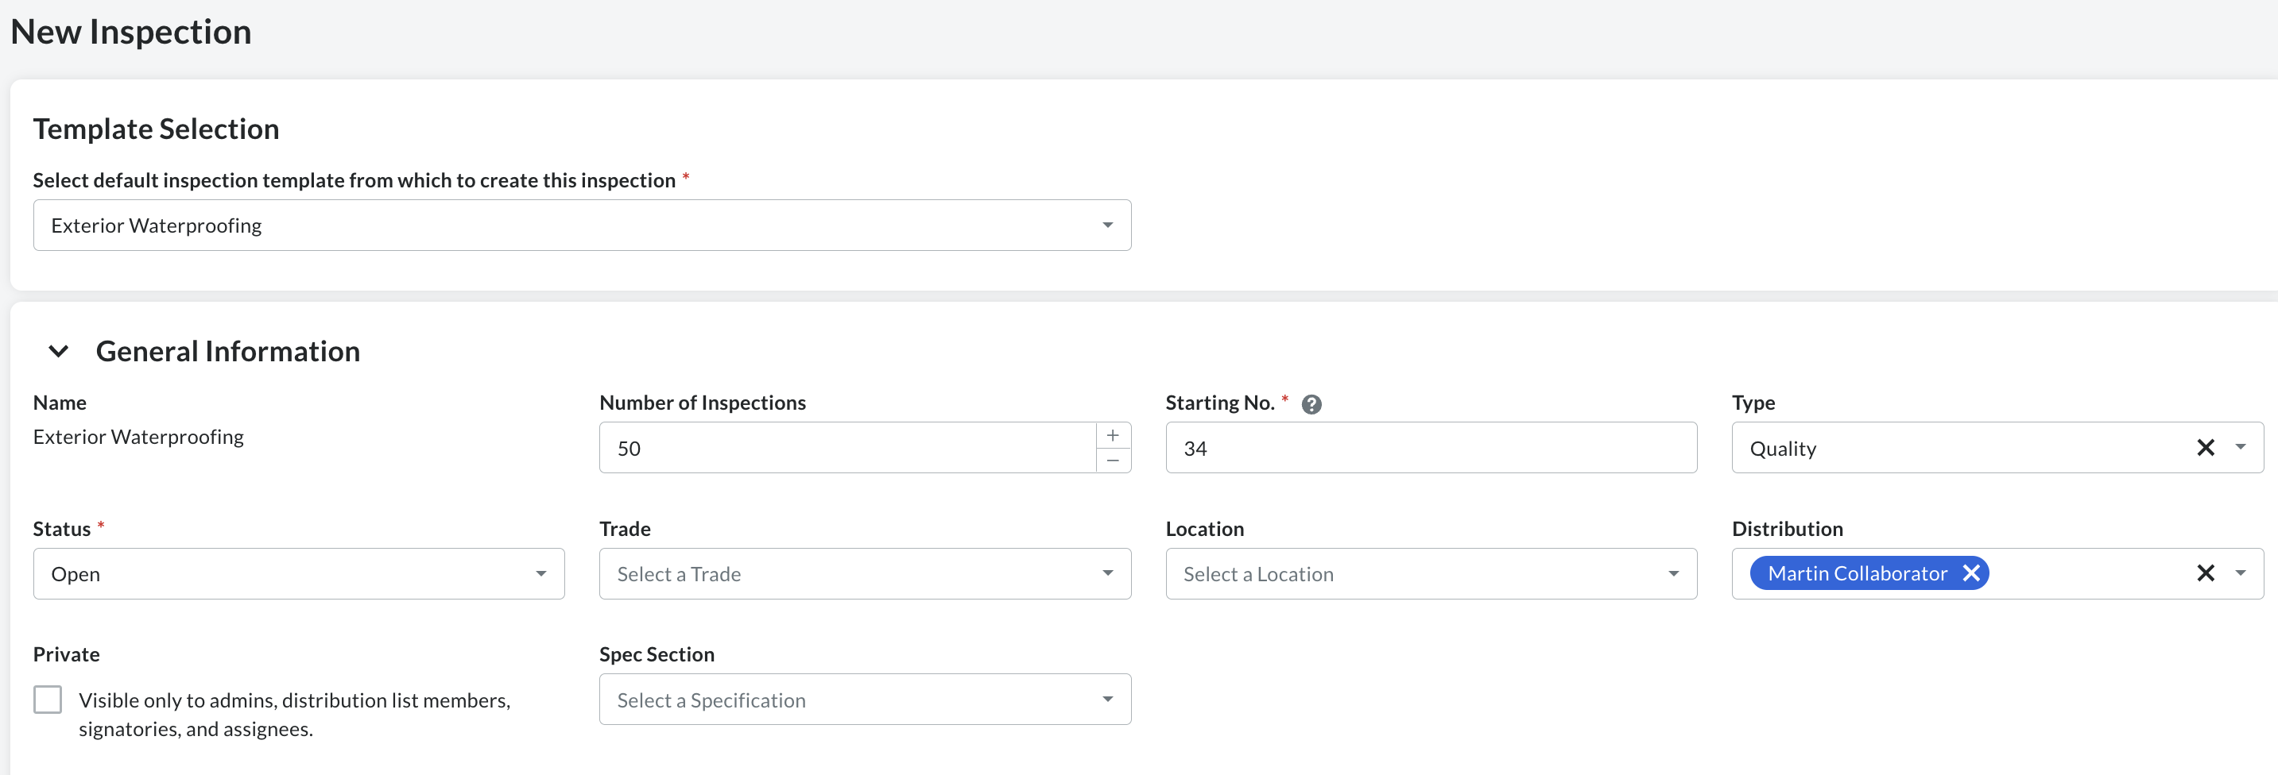The width and height of the screenshot is (2278, 775).
Task: Toggle visibility restriction for admins only
Action: (47, 699)
